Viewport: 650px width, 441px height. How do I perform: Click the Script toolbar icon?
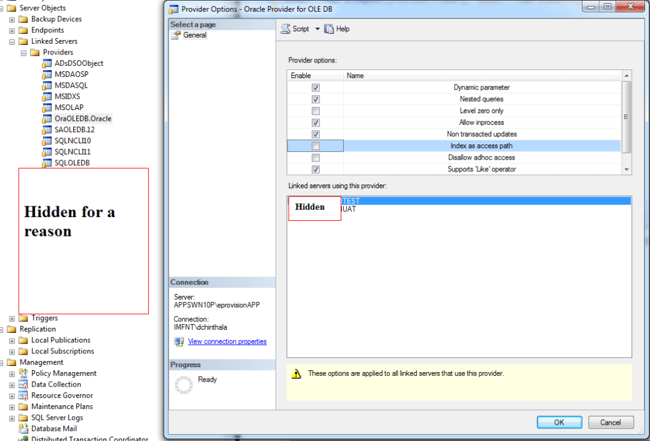286,29
